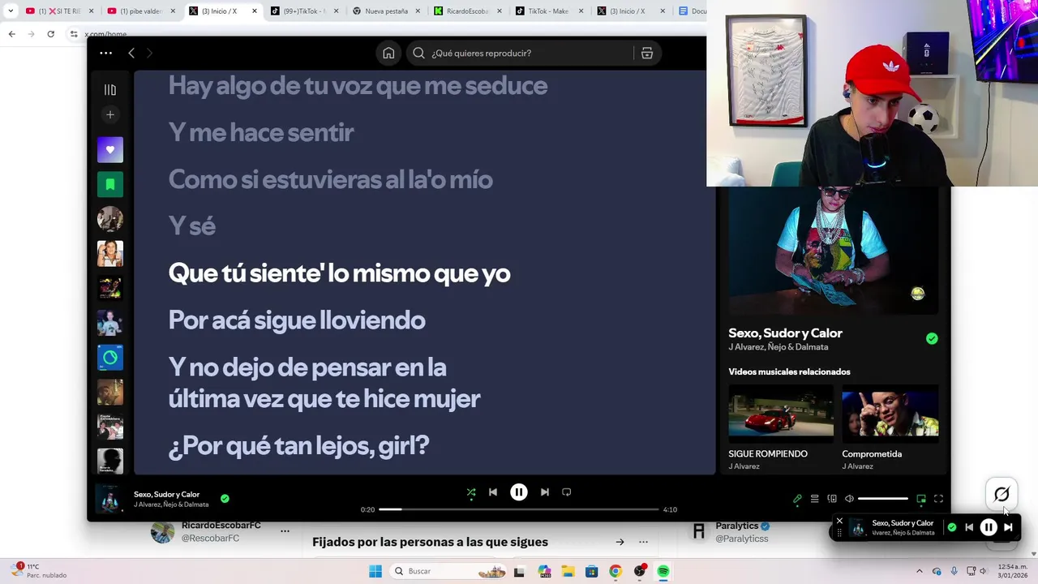Screen dimensions: 1038x584
Task: Click the Windows taskbar 'Buscar' search box
Action: coord(449,571)
